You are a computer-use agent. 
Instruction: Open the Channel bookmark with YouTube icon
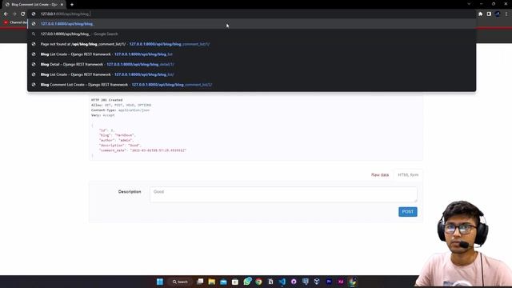(x=14, y=22)
